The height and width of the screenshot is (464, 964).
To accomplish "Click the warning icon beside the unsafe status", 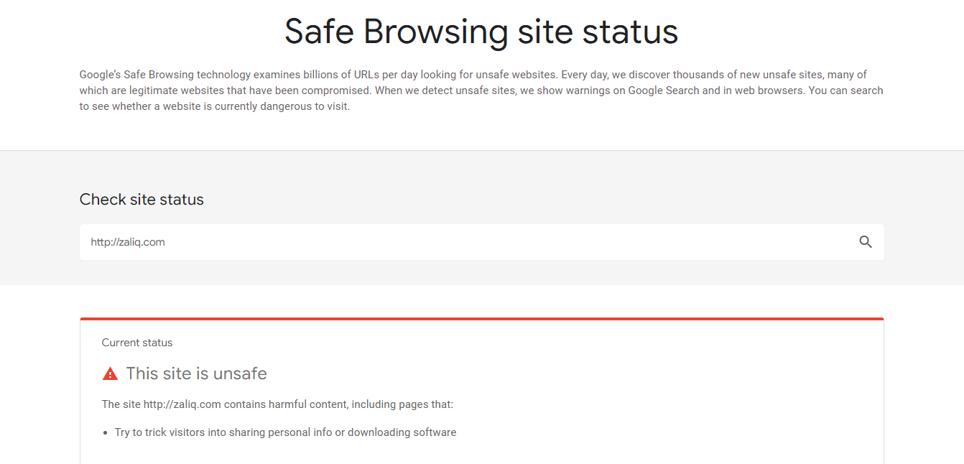I will tap(109, 373).
